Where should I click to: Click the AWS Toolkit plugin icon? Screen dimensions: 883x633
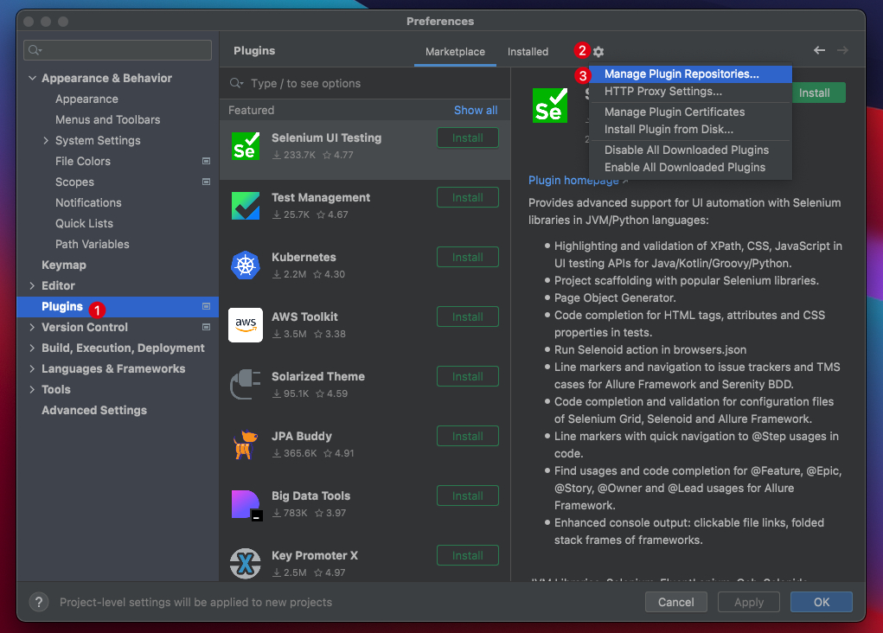pyautogui.click(x=246, y=325)
